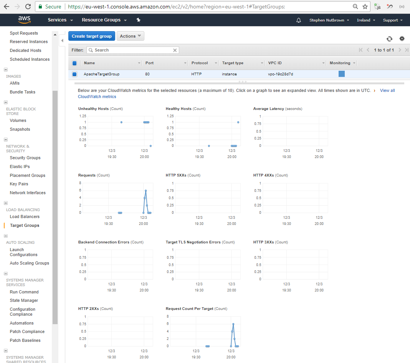Click the browser back arrow
410x363 pixels.
pos(7,7)
